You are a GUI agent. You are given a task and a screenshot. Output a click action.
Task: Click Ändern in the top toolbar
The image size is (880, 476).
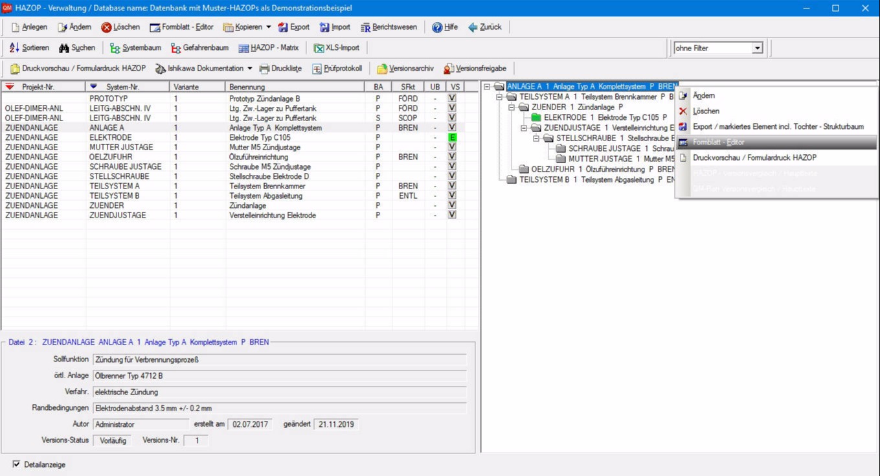tap(74, 27)
